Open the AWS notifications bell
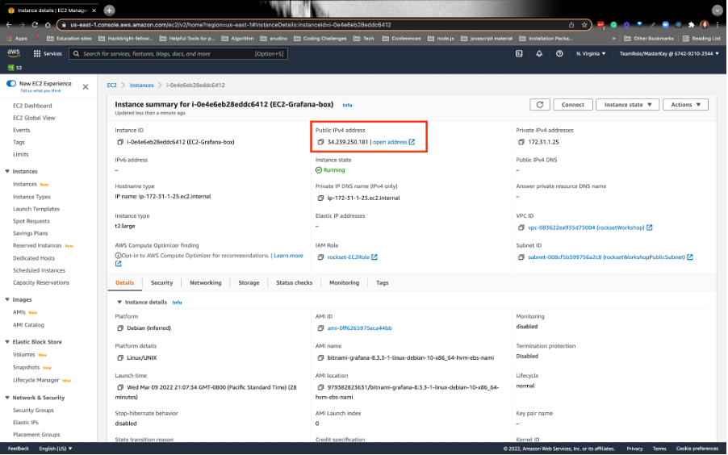728x455 pixels. point(539,54)
